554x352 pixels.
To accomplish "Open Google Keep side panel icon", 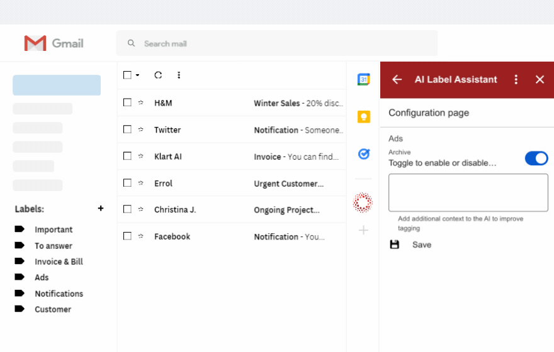I will pyautogui.click(x=364, y=117).
